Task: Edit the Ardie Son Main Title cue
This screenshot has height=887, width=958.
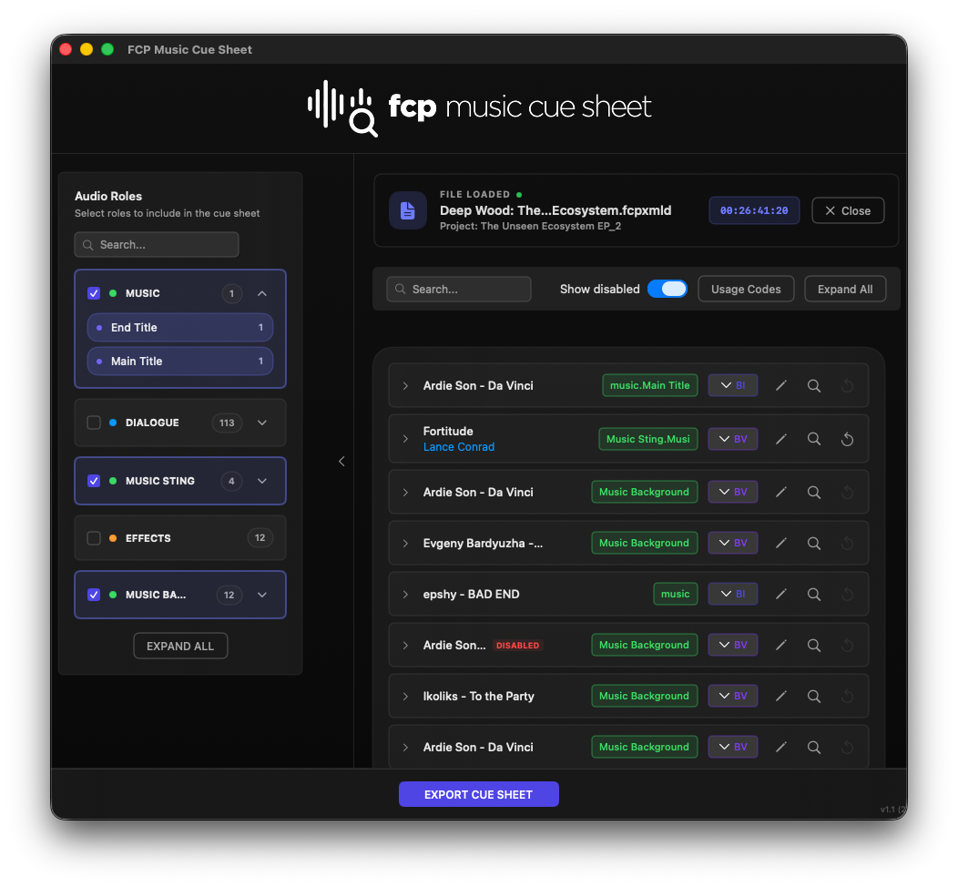Action: click(780, 385)
